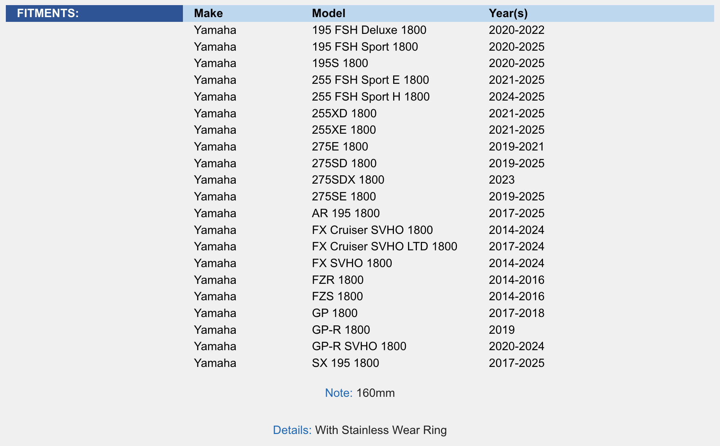Click the Model column header
Image resolution: width=720 pixels, height=446 pixels.
click(328, 13)
